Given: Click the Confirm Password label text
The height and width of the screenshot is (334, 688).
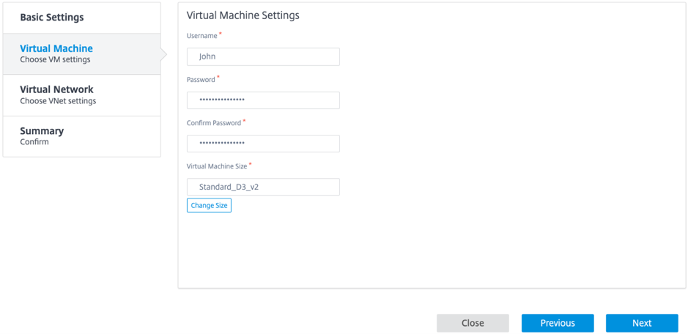Looking at the screenshot, I should pos(214,123).
